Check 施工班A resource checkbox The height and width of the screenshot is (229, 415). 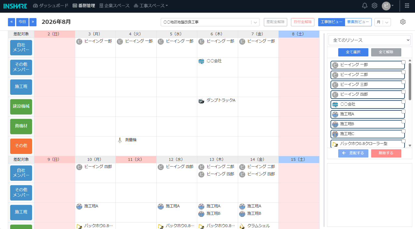tap(403, 111)
